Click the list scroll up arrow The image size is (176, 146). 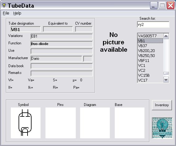point(166,36)
